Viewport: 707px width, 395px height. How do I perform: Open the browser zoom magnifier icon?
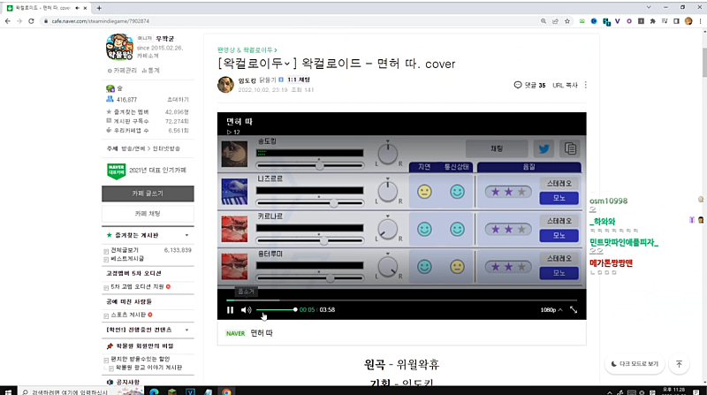(544, 21)
